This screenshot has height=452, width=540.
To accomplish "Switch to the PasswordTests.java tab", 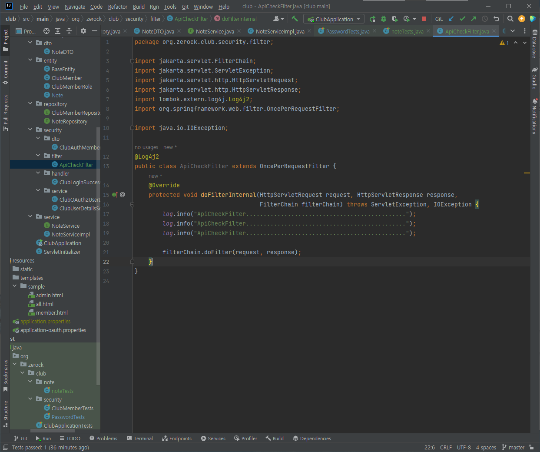I will (348, 31).
